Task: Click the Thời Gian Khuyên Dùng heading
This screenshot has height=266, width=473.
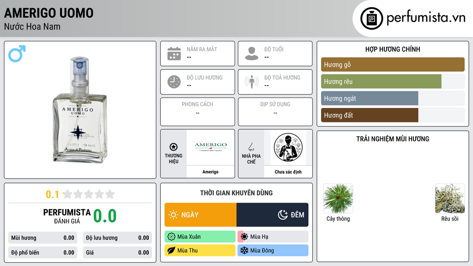Action: click(236, 193)
